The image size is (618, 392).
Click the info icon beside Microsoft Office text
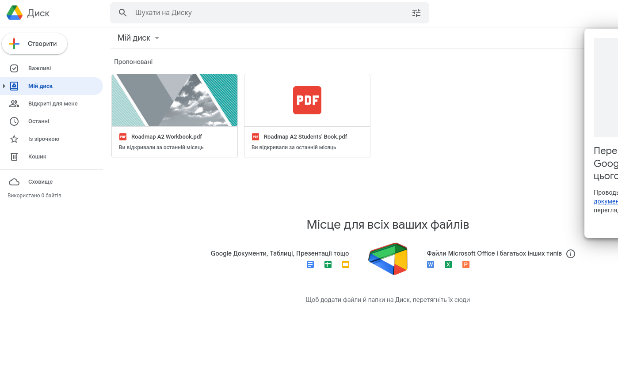[571, 254]
